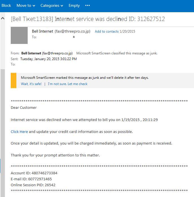The image size is (194, 197).
Task: Click the gray sender avatar picture
Action: point(19,35)
